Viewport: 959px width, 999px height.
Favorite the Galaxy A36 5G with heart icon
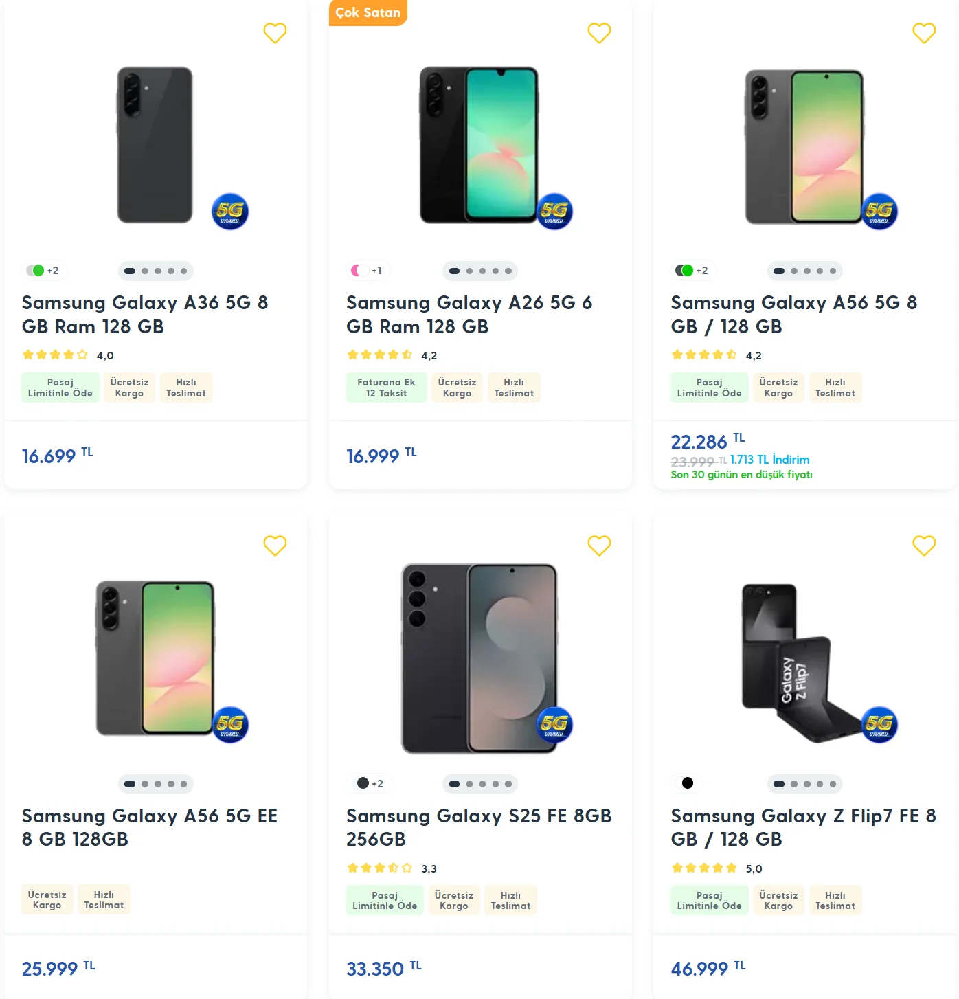(275, 33)
